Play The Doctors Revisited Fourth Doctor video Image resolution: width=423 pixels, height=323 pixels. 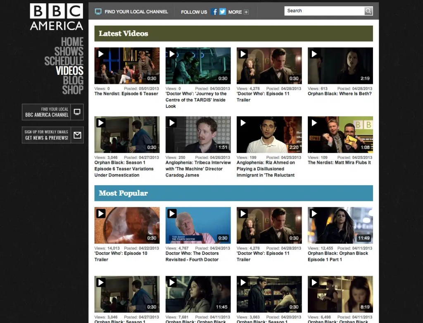[172, 213]
